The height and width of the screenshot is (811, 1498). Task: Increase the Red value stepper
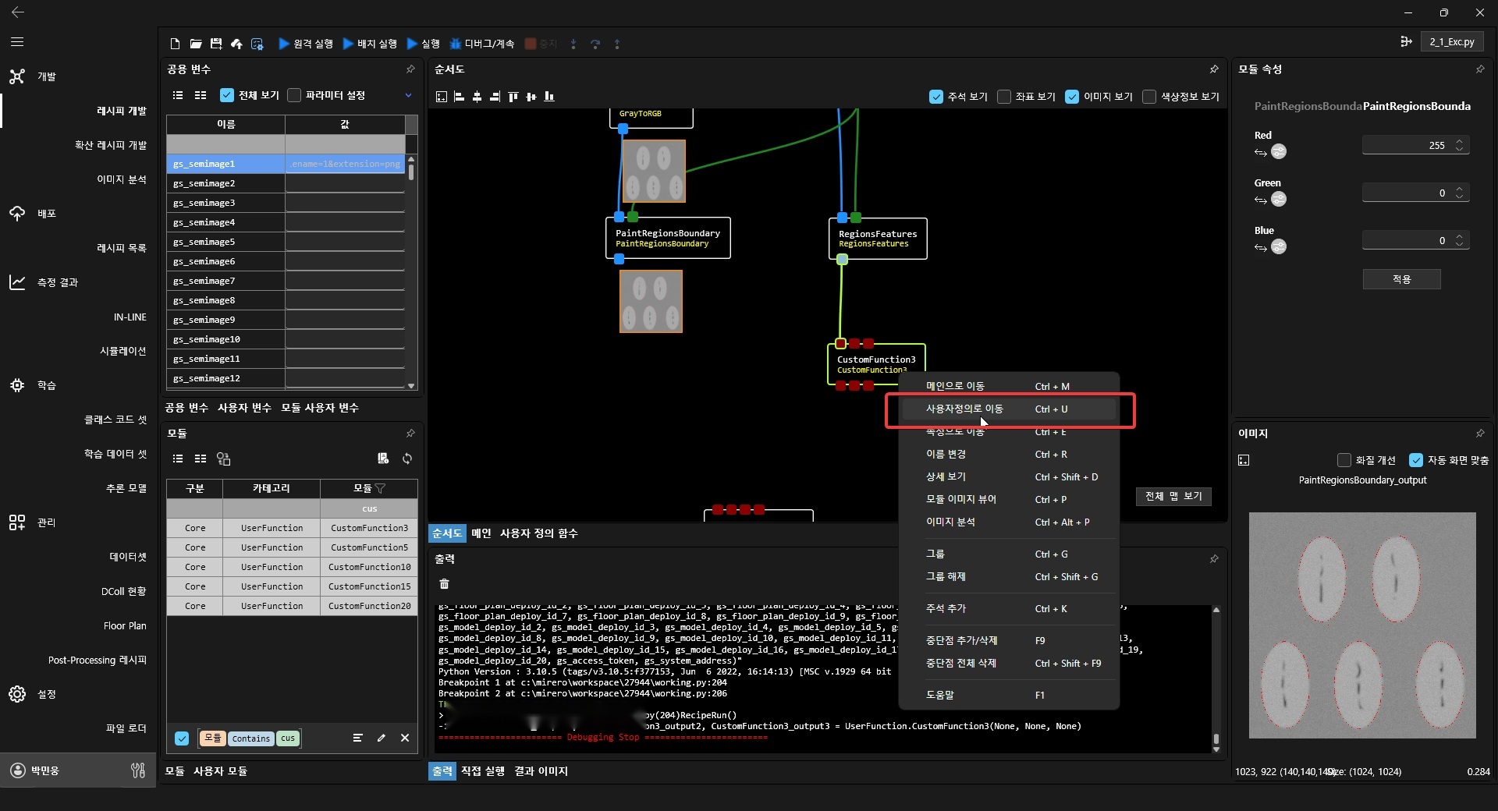click(x=1460, y=141)
